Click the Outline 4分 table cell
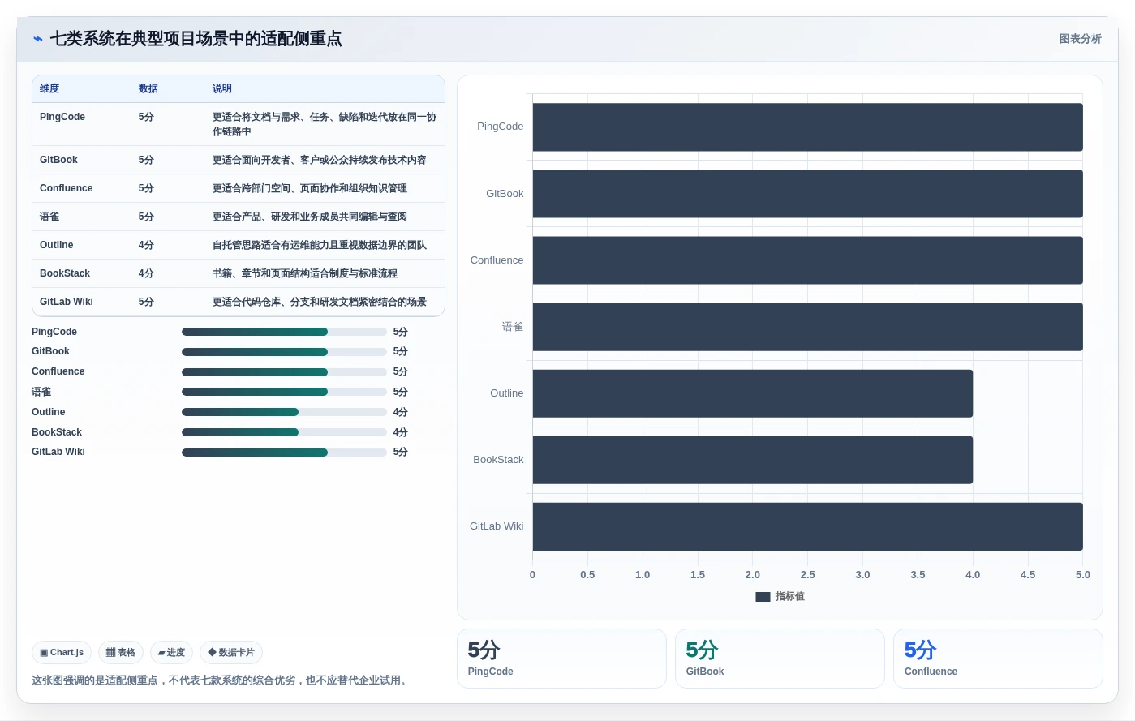Viewport: 1135px width, 721px height. [x=146, y=245]
